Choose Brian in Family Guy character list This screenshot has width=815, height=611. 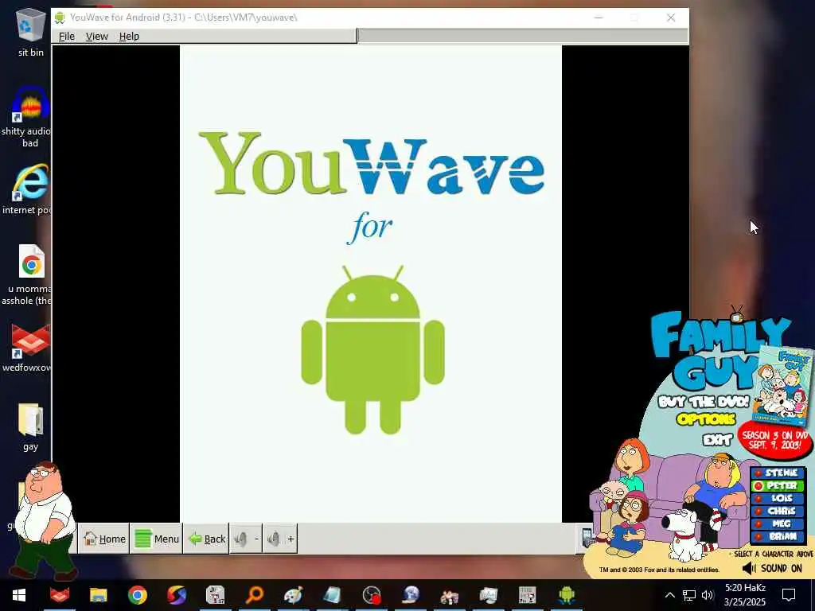coord(778,536)
